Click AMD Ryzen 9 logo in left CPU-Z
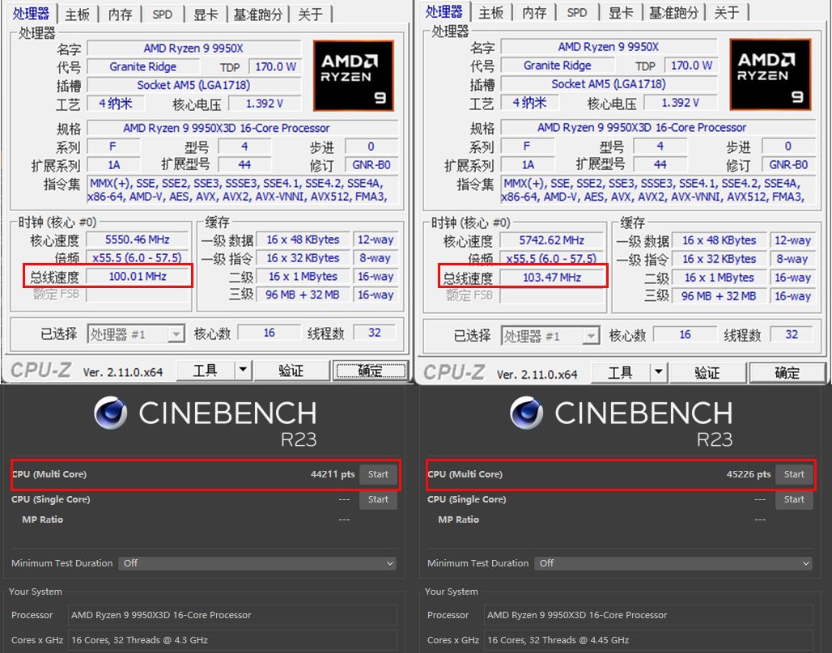This screenshot has height=653, width=832. point(354,76)
